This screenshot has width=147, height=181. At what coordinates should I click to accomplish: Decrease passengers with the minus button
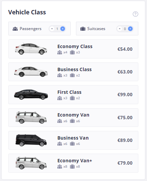[x=52, y=29]
